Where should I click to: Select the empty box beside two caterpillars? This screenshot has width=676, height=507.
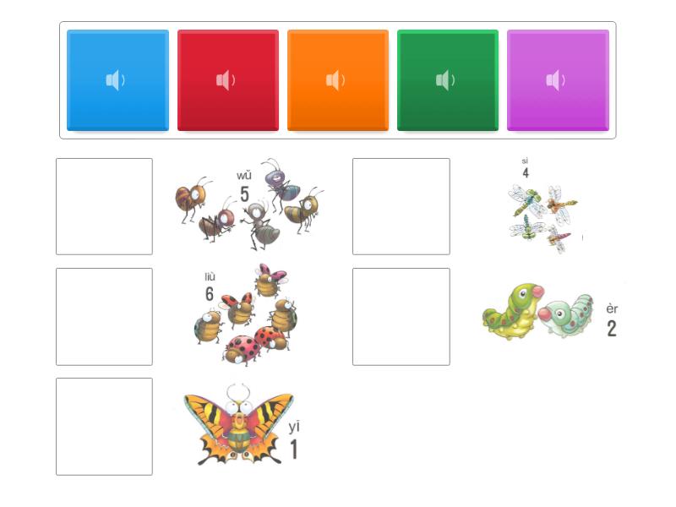coord(401,317)
